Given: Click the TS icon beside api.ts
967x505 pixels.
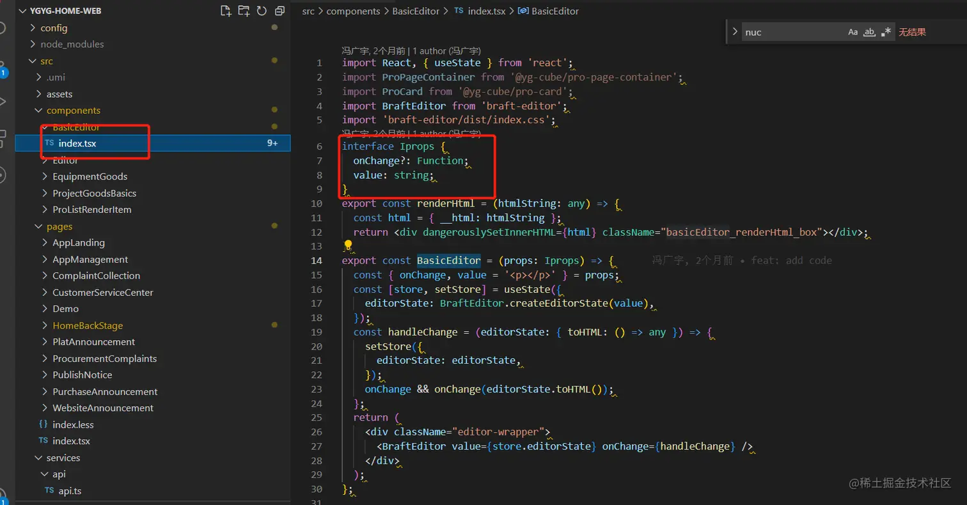Looking at the screenshot, I should tap(49, 491).
